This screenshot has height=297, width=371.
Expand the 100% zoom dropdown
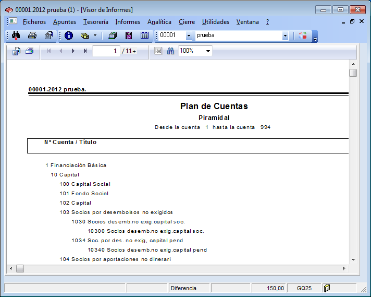pyautogui.click(x=208, y=51)
